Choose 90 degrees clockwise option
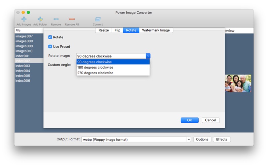Image resolution: width=268 pixels, height=168 pixels. pyautogui.click(x=113, y=62)
